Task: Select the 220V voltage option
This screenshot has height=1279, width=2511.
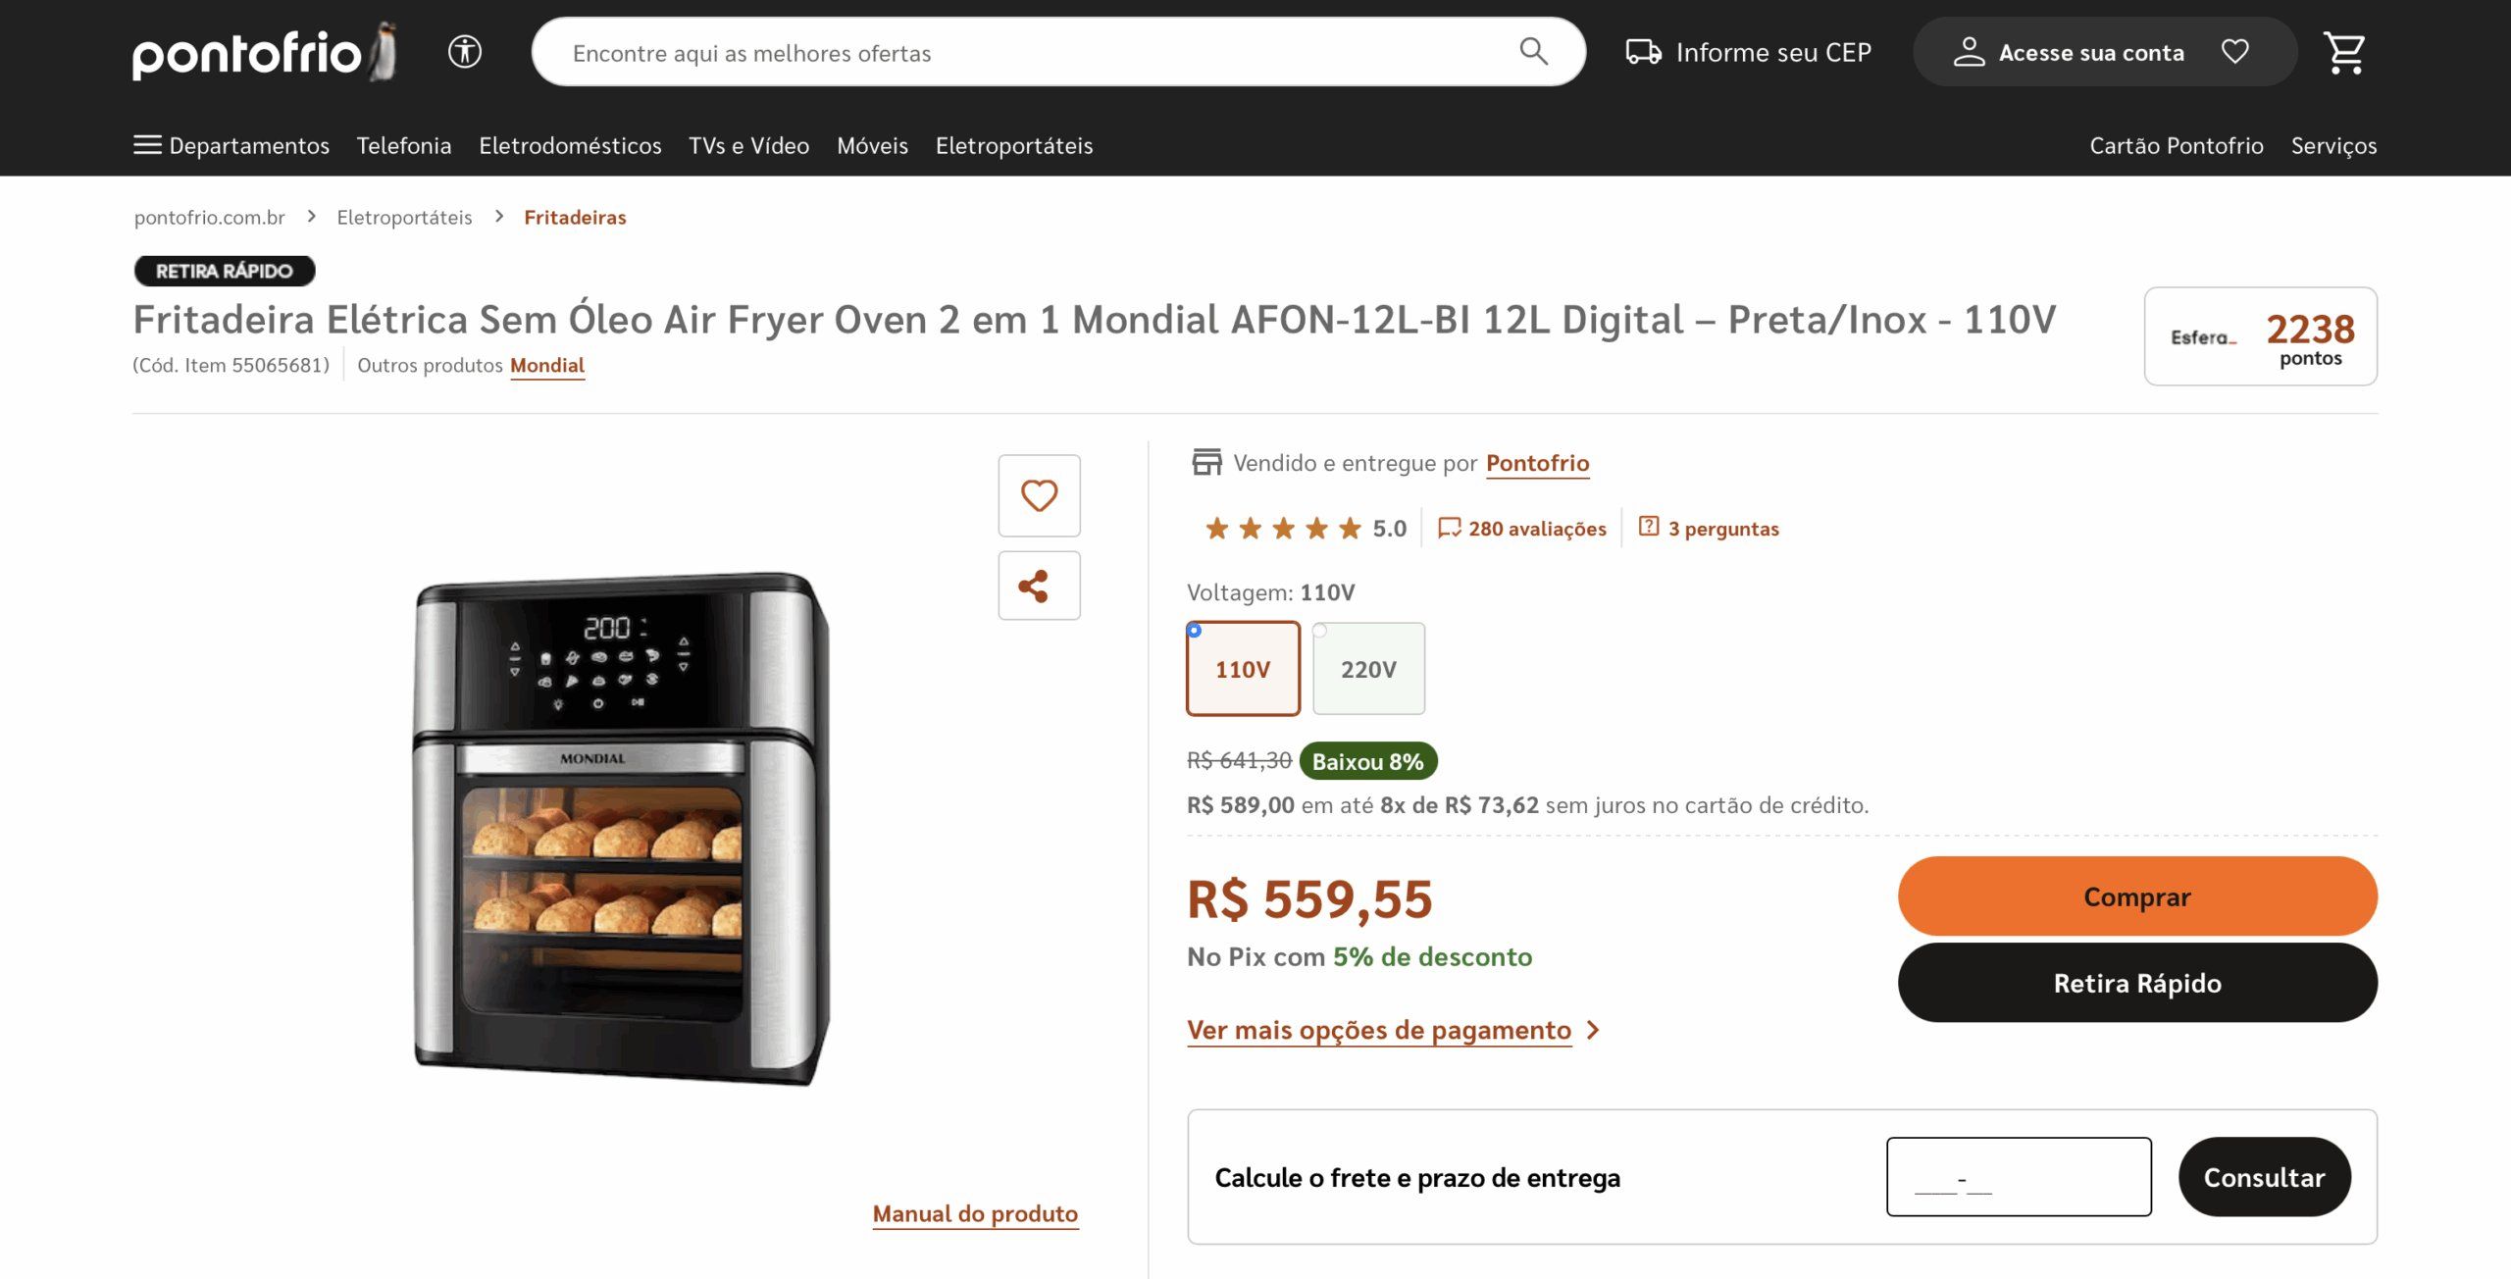Action: (x=1368, y=669)
